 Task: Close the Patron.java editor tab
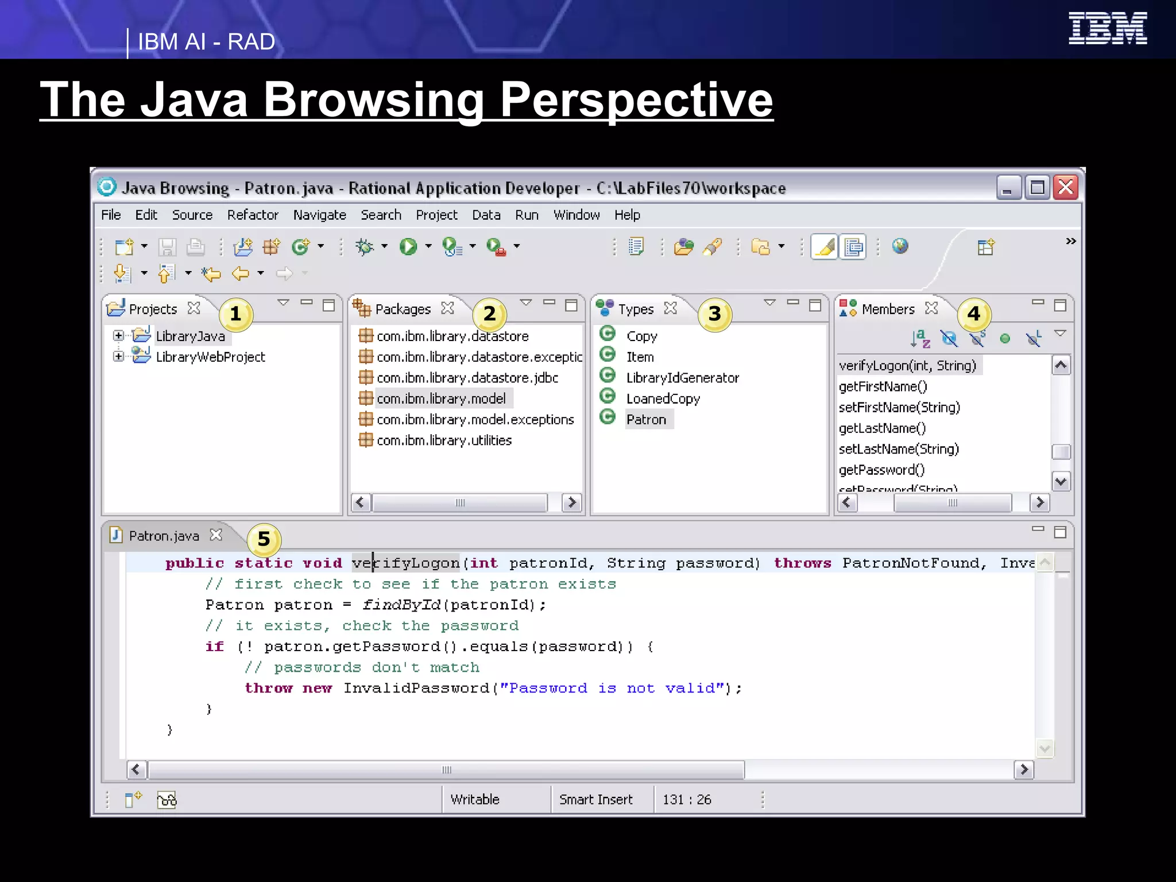pyautogui.click(x=216, y=535)
